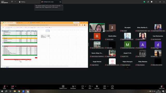166x93 pixels.
Task: Switch to the Meeting tab
Action: pos(22,2)
